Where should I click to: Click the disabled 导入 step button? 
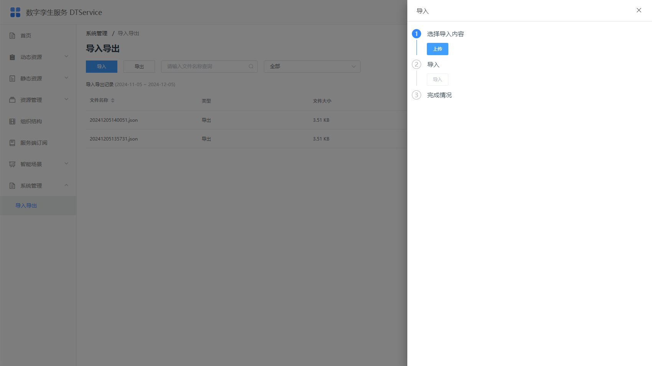tap(438, 80)
